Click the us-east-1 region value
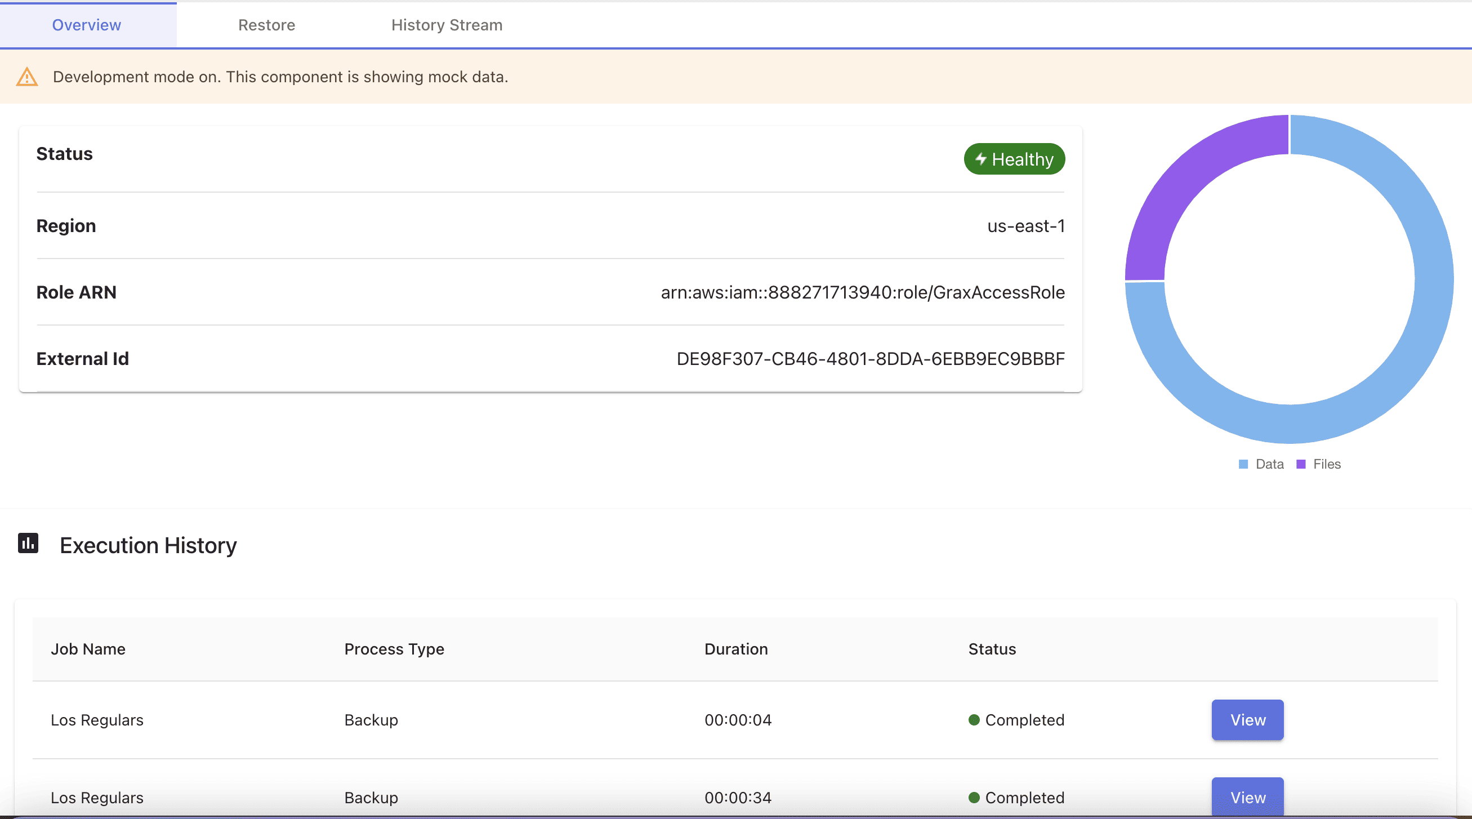 coord(1025,226)
